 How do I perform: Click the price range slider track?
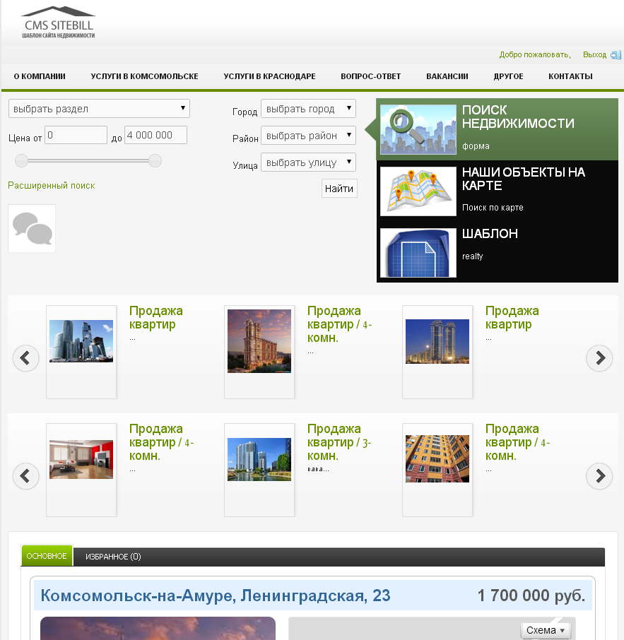[88, 161]
